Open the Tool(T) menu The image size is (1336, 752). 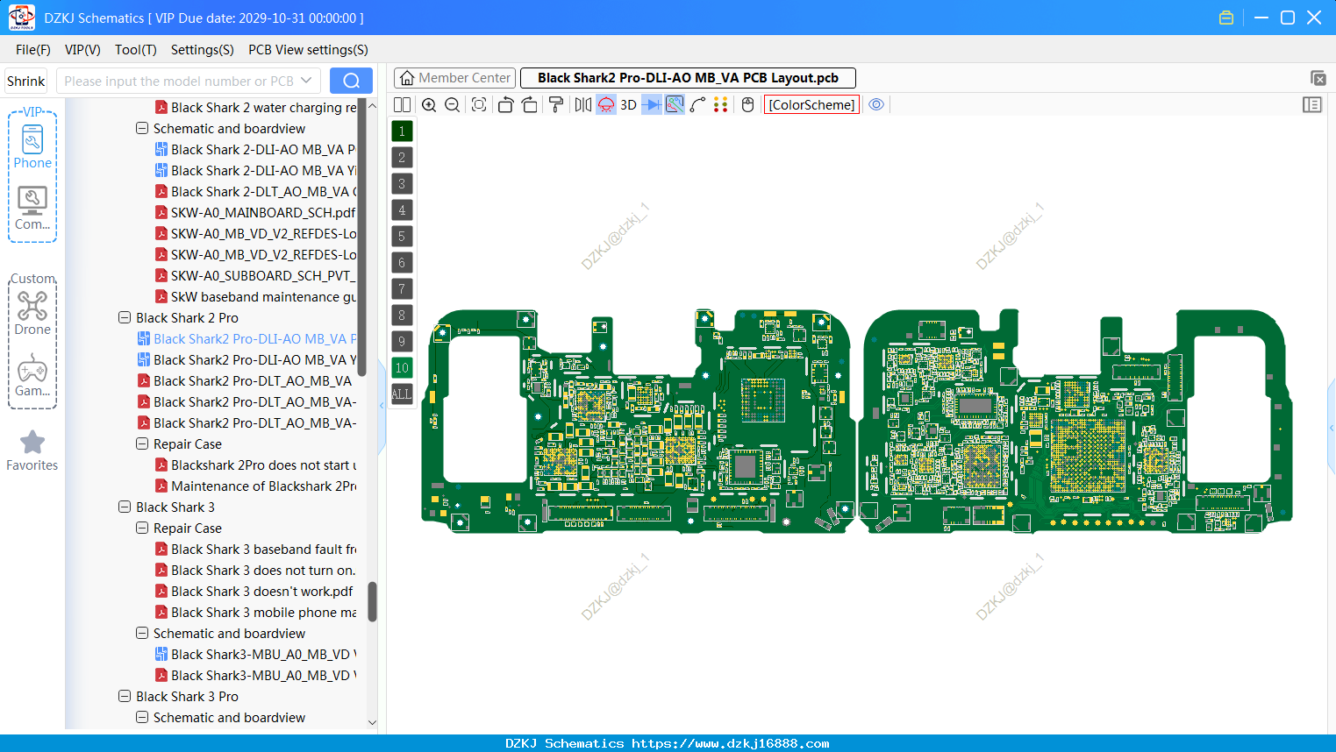[x=136, y=50]
